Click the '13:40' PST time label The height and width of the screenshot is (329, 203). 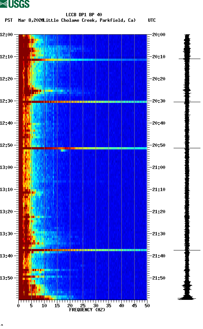point(6,256)
